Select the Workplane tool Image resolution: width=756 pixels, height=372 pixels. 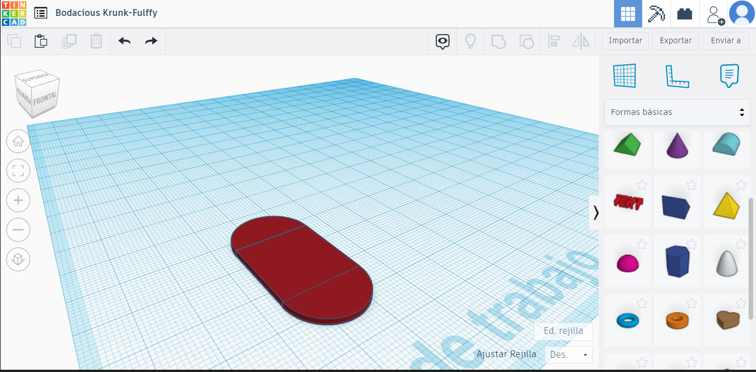624,76
